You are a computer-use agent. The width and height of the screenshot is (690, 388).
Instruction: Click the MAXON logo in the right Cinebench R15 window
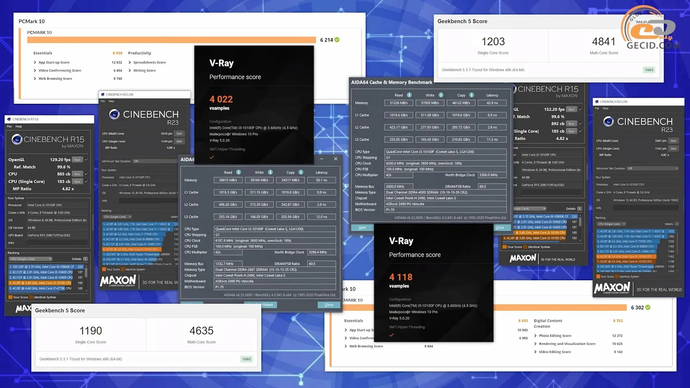[x=523, y=258]
